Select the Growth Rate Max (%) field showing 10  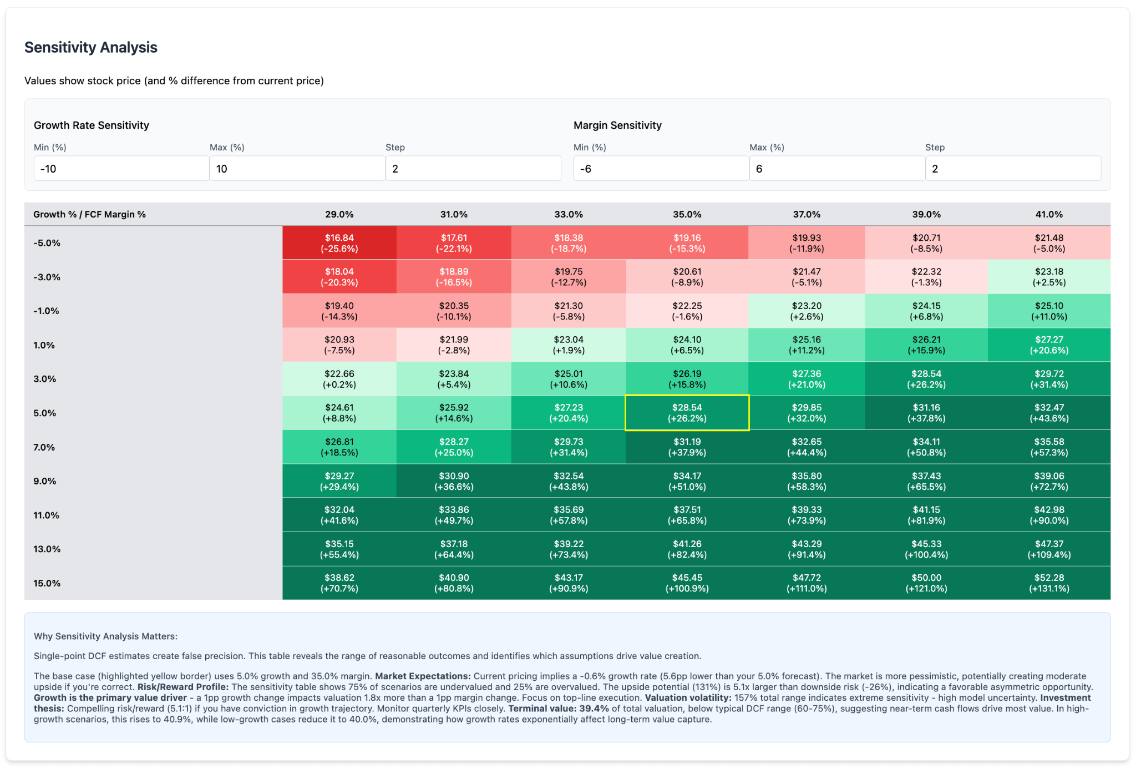(x=297, y=168)
